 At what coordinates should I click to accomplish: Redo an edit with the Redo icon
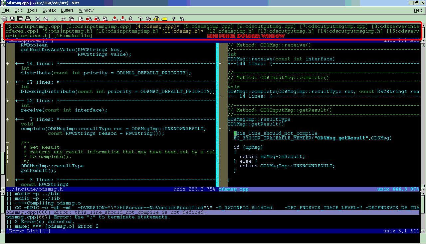coord(46,19)
